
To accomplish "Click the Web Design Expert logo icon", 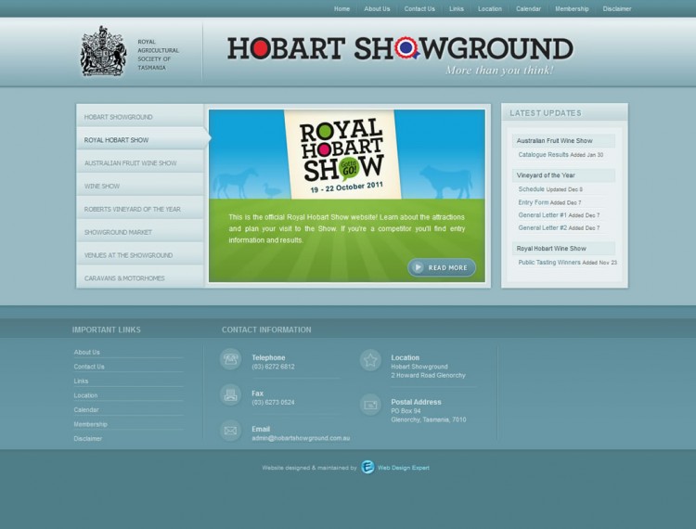I will [367, 467].
